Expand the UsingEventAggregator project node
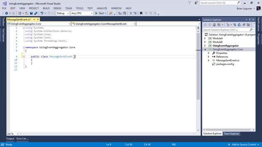This screenshot has height=147, width=262. (x=205, y=46)
